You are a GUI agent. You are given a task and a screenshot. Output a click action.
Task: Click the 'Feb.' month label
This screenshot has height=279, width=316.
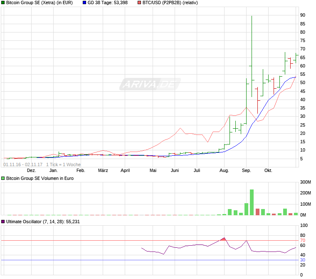81,171
